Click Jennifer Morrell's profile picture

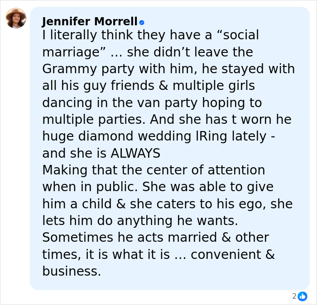click(16, 18)
